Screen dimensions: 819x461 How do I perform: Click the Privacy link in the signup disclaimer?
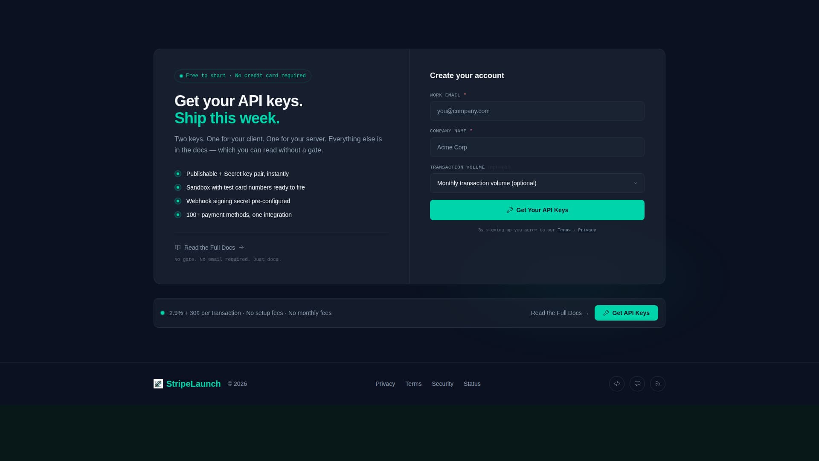coord(587,230)
